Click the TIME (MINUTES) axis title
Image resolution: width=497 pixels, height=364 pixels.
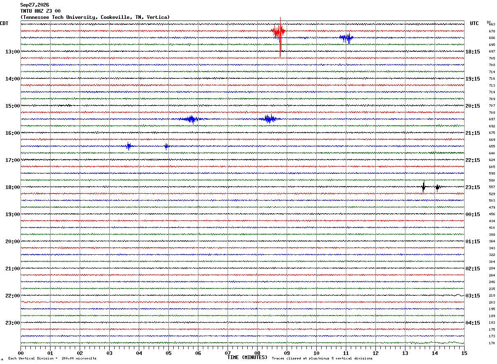pyautogui.click(x=247, y=357)
